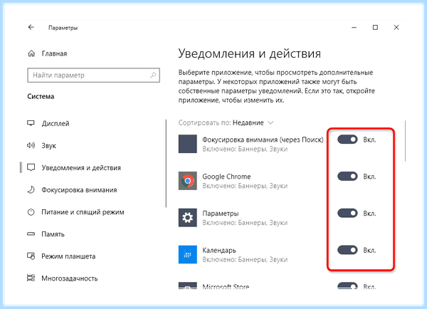Disable Google Chrome notifications toggle

point(347,177)
